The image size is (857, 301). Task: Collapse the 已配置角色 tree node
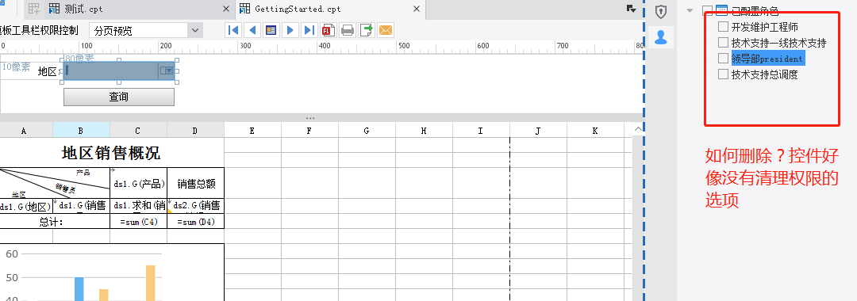point(690,10)
